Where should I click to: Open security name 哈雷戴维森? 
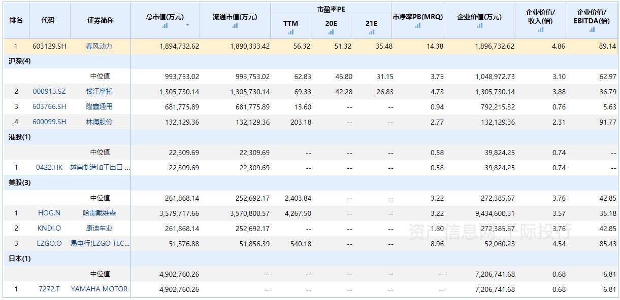(x=100, y=213)
